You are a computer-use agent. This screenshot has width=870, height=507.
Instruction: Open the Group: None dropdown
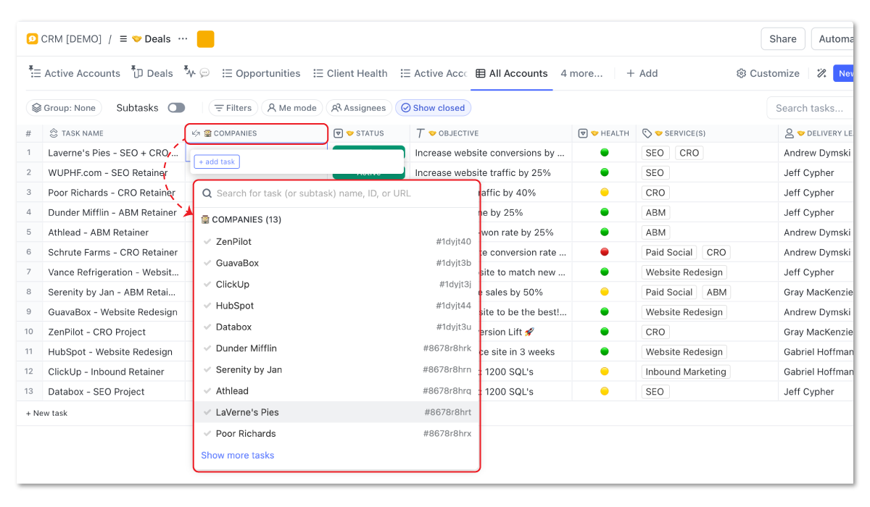tap(64, 107)
